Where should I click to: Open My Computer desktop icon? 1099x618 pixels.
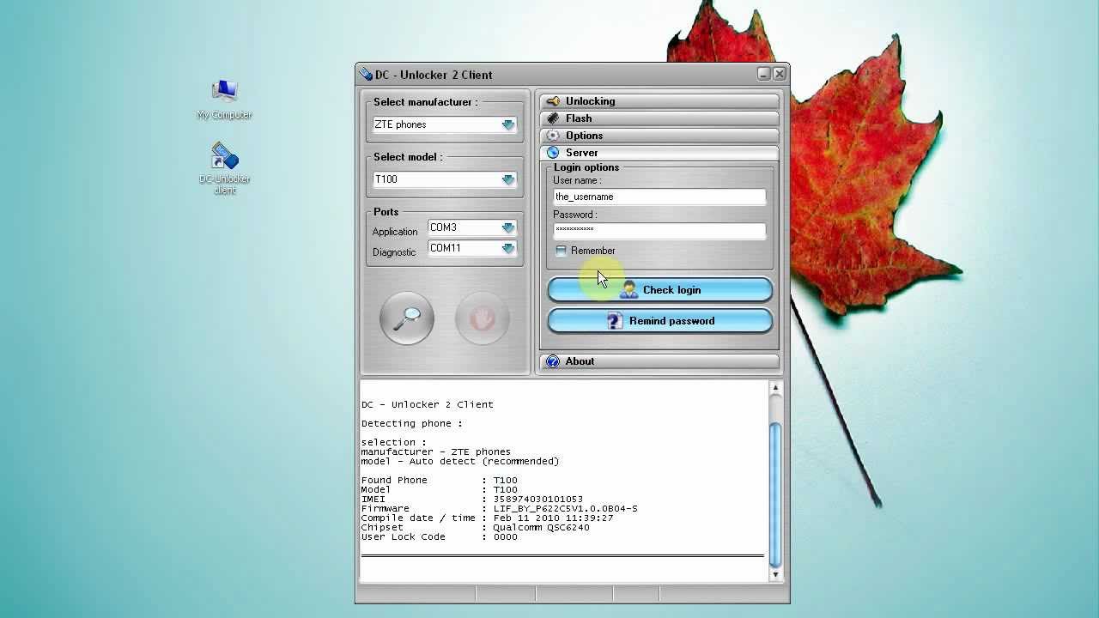[224, 100]
